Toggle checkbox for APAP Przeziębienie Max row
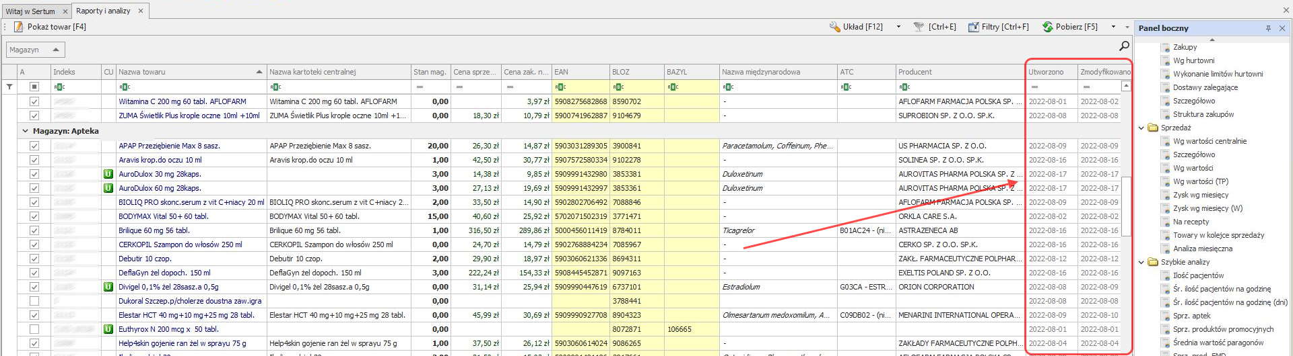This screenshot has height=356, width=1293. click(34, 146)
